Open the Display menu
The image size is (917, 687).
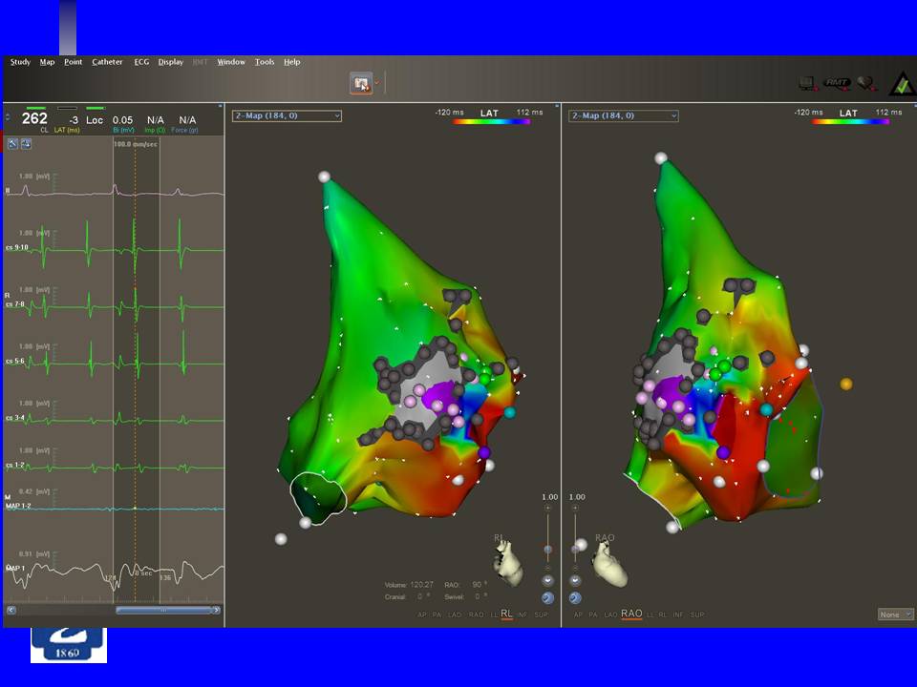171,62
